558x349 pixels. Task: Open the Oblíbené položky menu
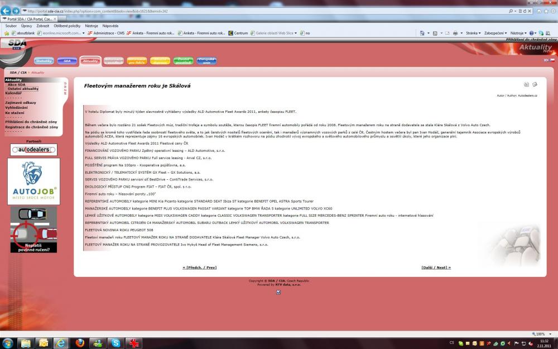[68, 26]
